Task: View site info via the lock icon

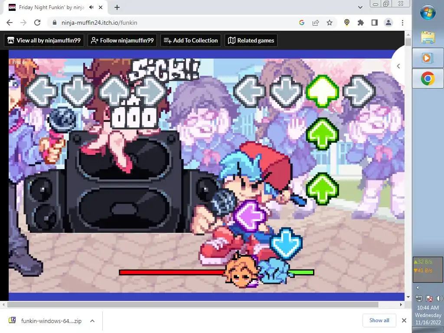Action: (x=55, y=23)
